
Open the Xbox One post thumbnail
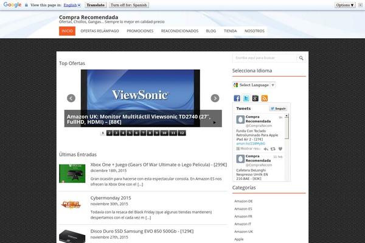[72, 174]
